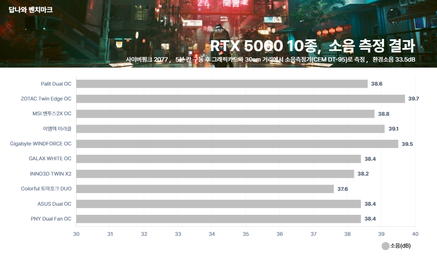The height and width of the screenshot is (262, 437).
Task: Click the INNO3D TWIN X2 bar
Action: 215,174
